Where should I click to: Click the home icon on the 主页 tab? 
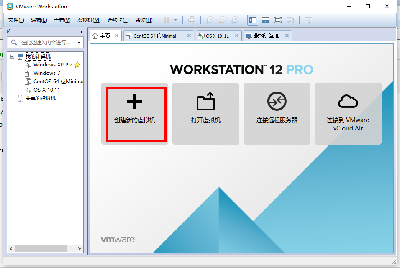[x=95, y=36]
